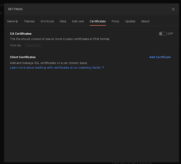Click the Client Certificates heading

click(x=23, y=57)
